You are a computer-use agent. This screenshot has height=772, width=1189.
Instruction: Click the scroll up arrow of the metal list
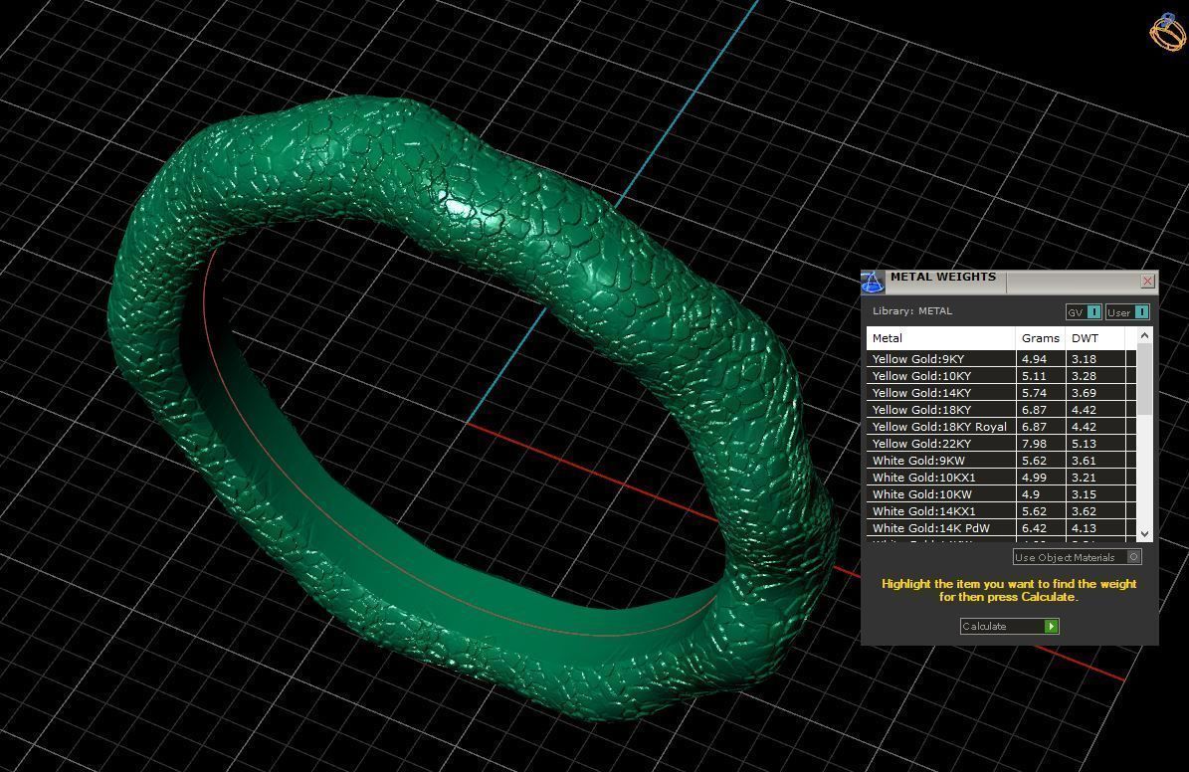click(x=1145, y=335)
